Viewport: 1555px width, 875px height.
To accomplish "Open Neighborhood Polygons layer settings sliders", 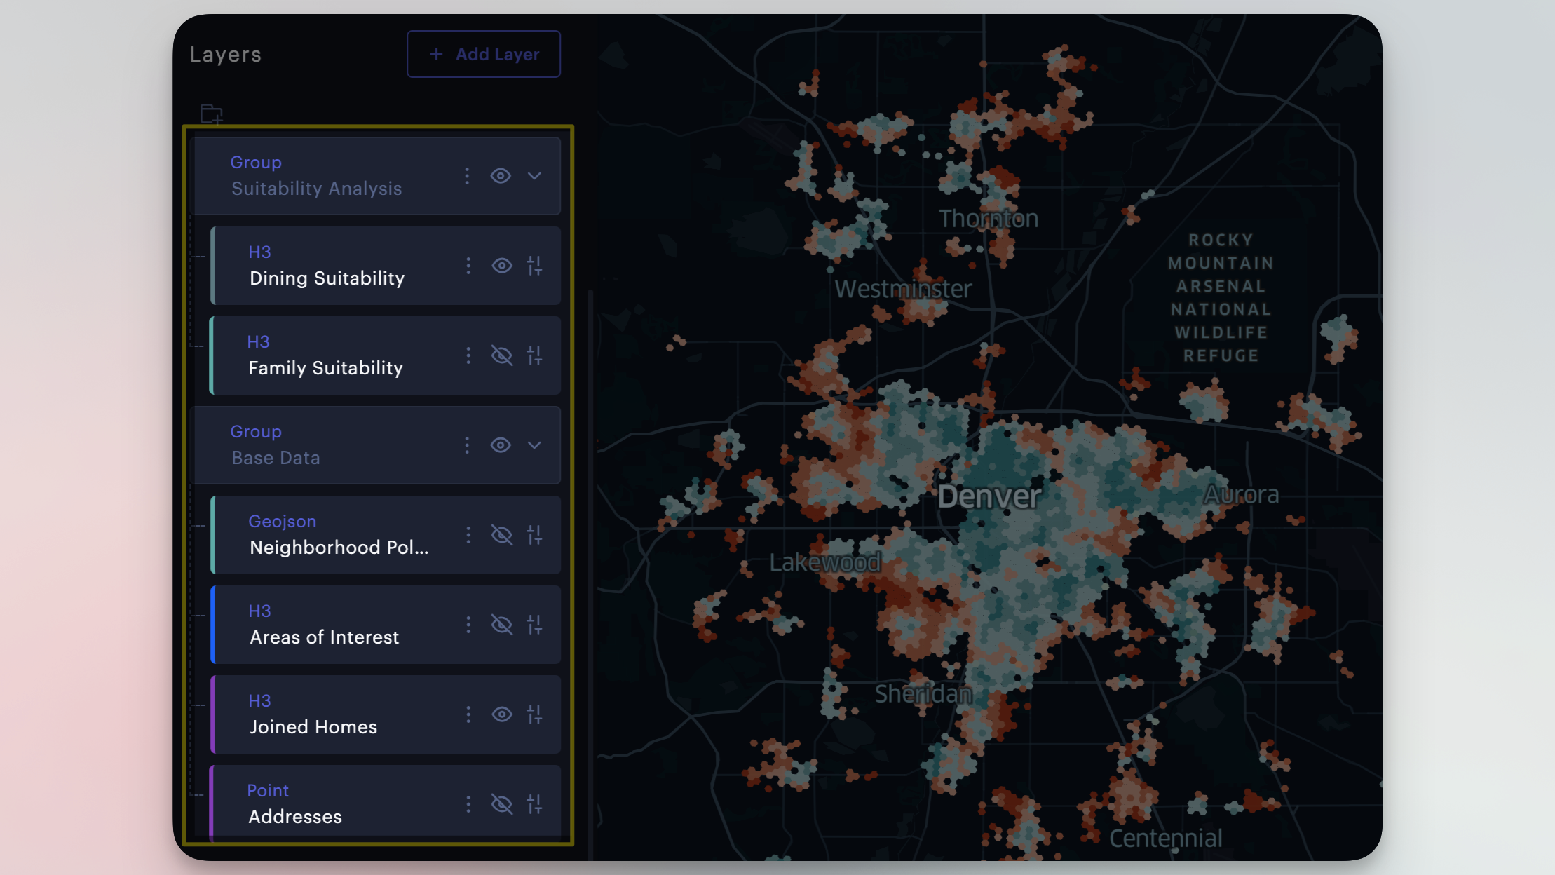I will pyautogui.click(x=534, y=535).
